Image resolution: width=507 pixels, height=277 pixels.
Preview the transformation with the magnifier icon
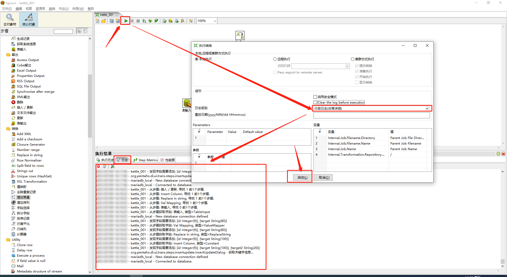tap(144, 21)
